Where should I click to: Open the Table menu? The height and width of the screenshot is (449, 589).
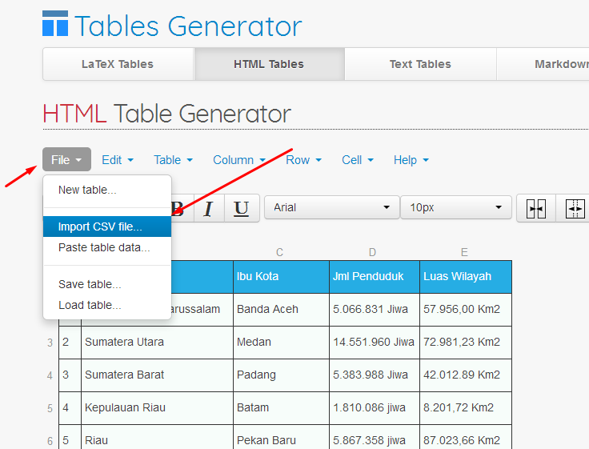tap(173, 160)
